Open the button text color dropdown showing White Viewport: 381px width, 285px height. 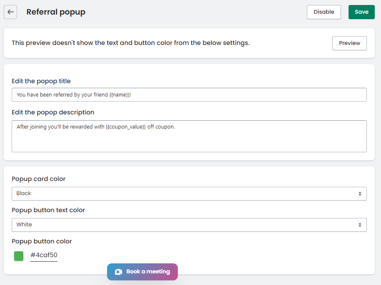pyautogui.click(x=189, y=225)
